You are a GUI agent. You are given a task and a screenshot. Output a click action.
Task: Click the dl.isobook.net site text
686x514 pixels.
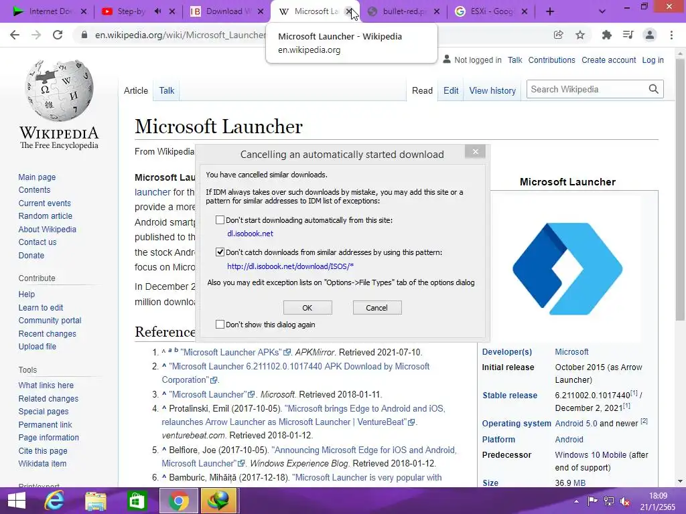pos(251,234)
